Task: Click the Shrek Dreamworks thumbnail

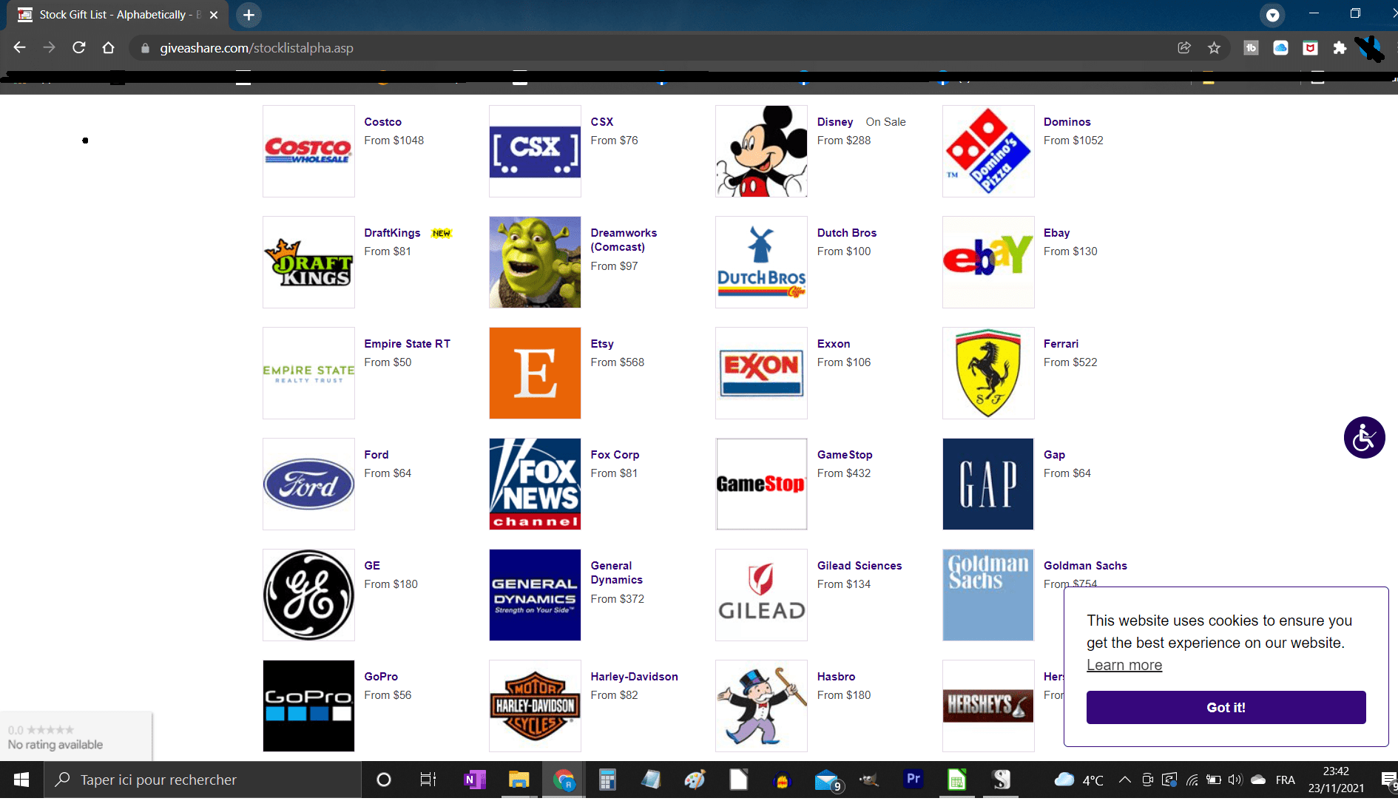Action: click(535, 263)
